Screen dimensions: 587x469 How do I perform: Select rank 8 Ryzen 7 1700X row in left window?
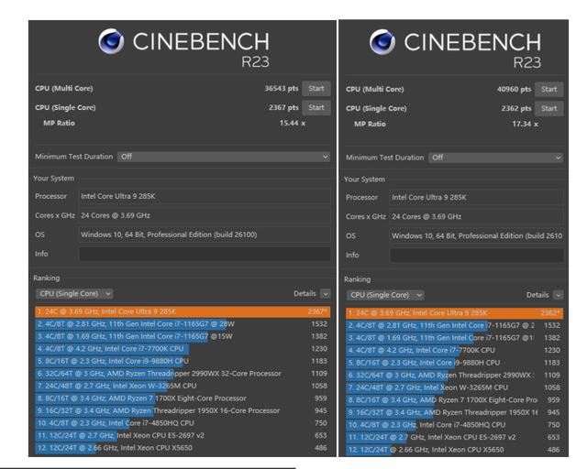coord(183,398)
